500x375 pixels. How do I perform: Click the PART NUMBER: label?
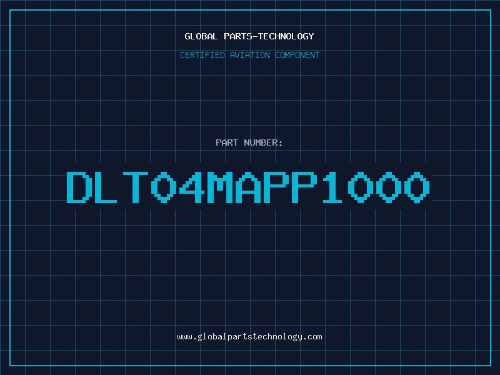click(249, 142)
